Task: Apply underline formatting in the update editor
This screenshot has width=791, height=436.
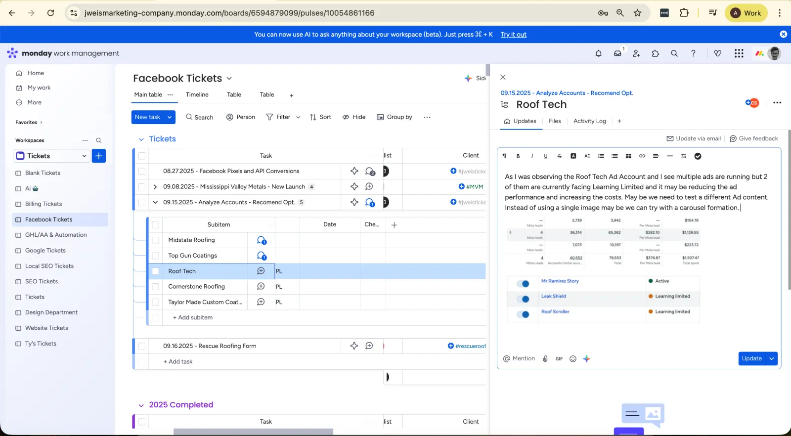Action: [x=546, y=156]
